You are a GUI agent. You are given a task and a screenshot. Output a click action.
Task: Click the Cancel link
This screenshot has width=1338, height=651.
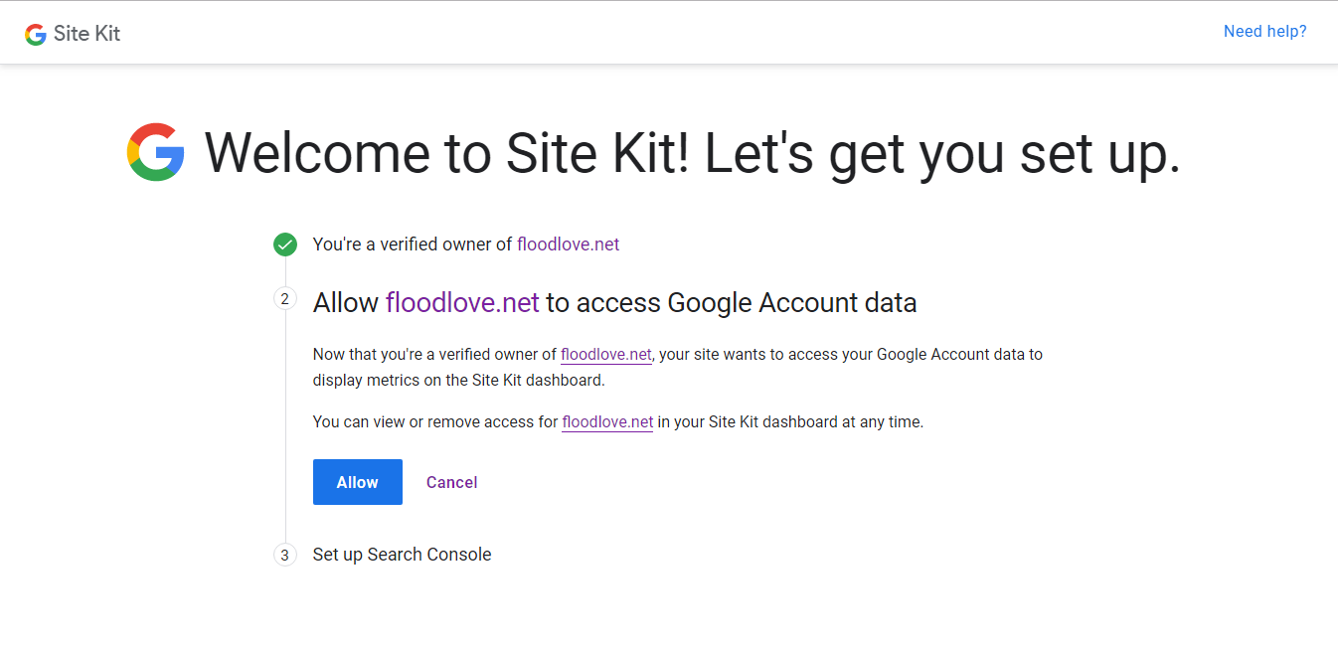[451, 482]
